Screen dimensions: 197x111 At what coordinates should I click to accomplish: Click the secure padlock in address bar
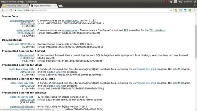(15, 10)
